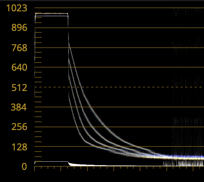
Task: Click the 512 midpoint scale label
Action: [19, 87]
